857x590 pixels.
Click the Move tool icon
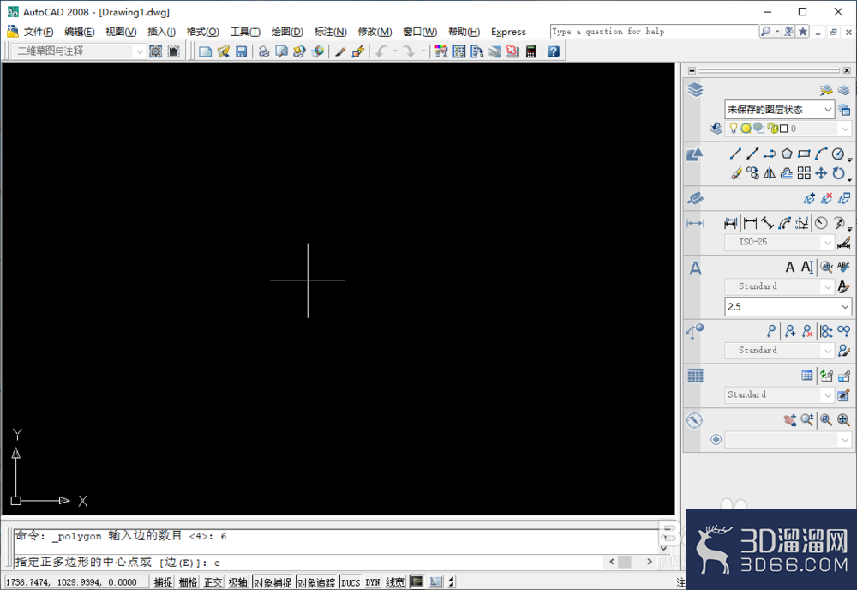pyautogui.click(x=821, y=174)
